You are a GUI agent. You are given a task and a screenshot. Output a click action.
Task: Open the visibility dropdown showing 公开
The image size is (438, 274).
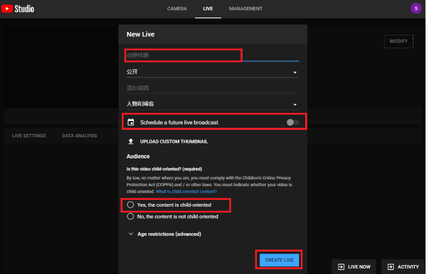tap(213, 71)
